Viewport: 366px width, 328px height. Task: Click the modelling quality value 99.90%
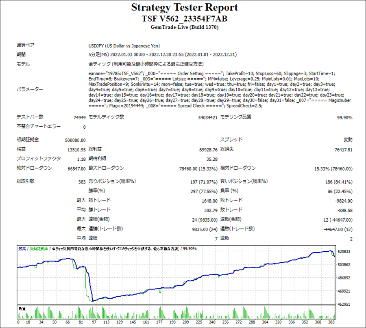pyautogui.click(x=344, y=117)
